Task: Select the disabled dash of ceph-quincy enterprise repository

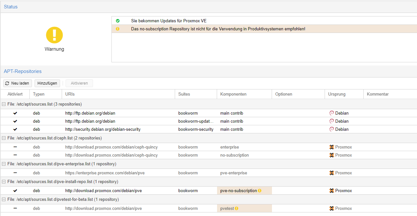Action: click(x=15, y=147)
